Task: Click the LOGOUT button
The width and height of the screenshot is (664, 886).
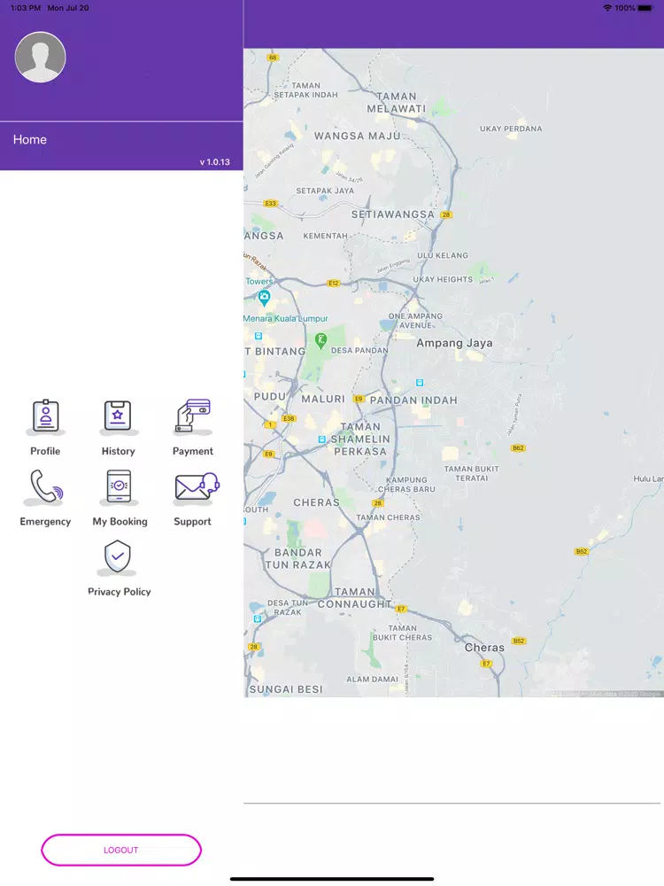Action: tap(120, 850)
